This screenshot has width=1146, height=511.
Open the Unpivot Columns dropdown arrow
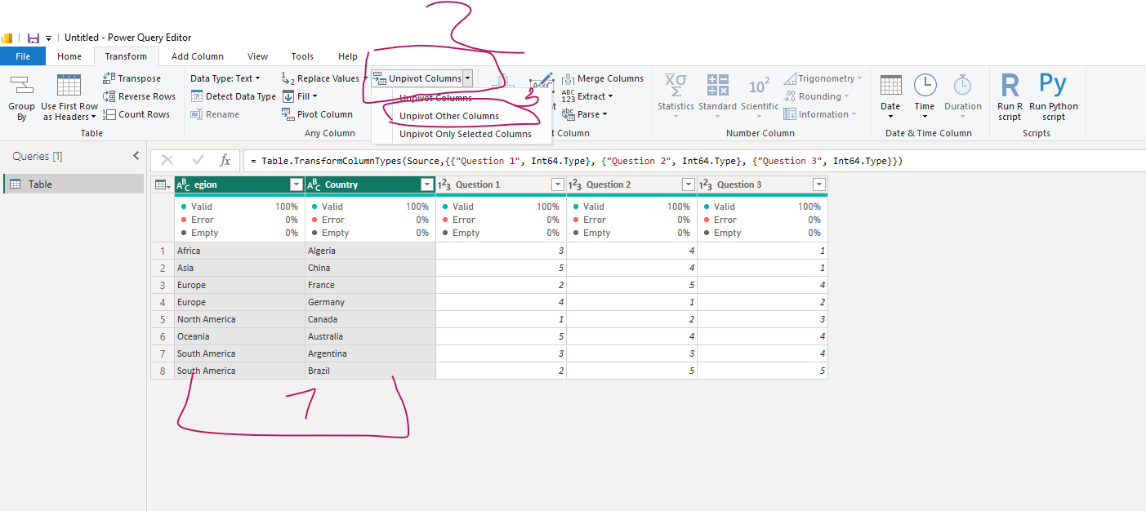[467, 78]
